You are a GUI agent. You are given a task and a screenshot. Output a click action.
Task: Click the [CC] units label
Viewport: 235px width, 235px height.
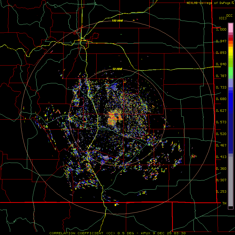[223, 18]
